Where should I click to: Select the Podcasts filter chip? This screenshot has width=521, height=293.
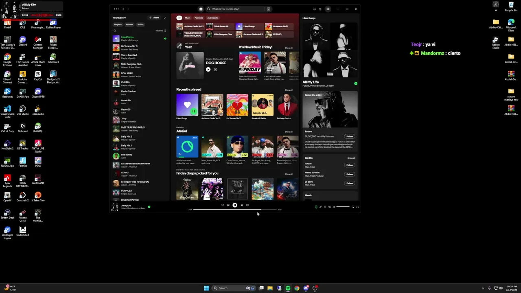click(x=199, y=18)
